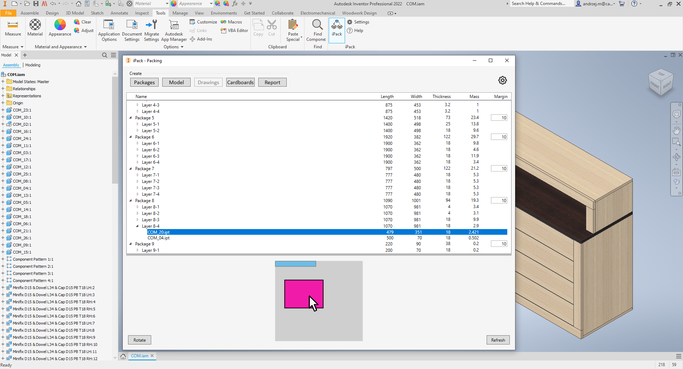
Task: Open the Add-Ins manager
Action: [201, 39]
